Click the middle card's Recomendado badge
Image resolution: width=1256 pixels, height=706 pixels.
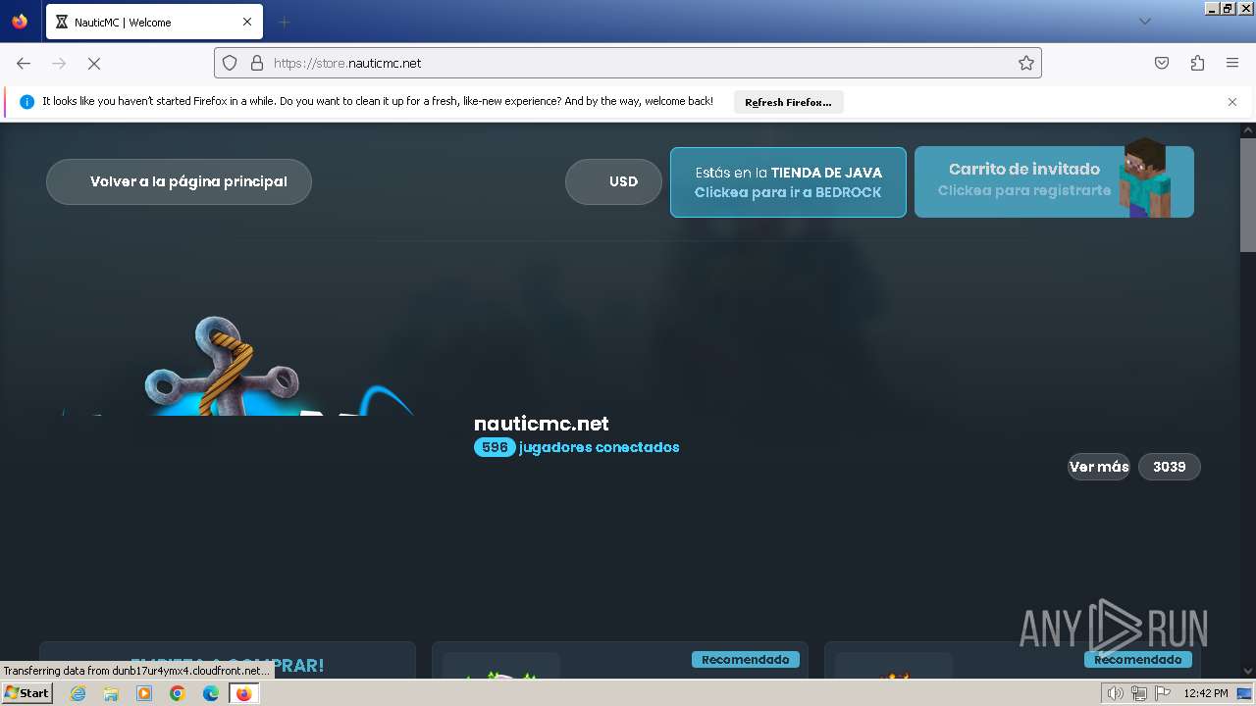(746, 660)
